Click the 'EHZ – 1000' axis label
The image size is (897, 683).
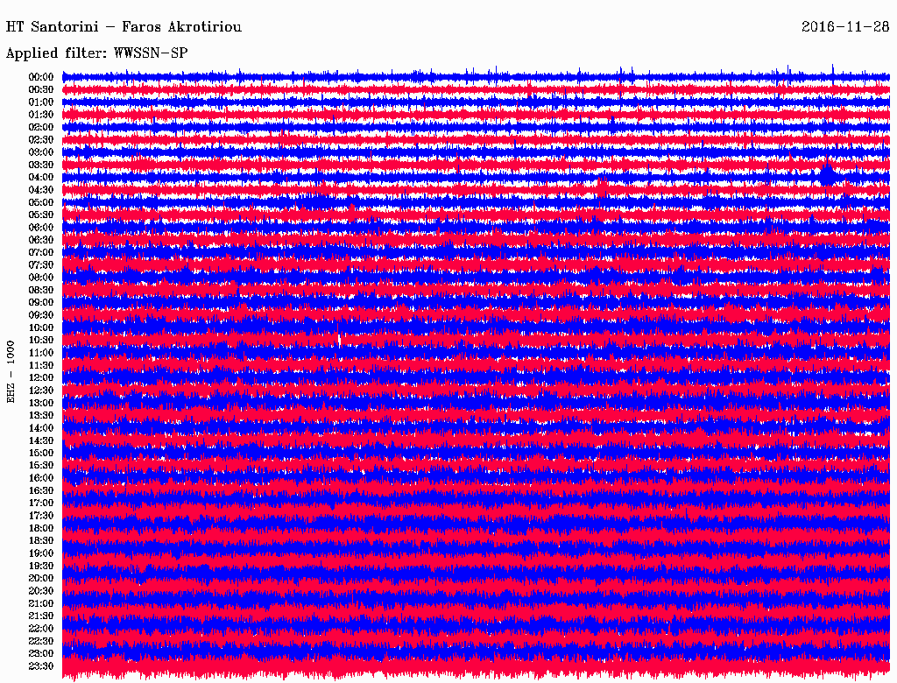[11, 372]
